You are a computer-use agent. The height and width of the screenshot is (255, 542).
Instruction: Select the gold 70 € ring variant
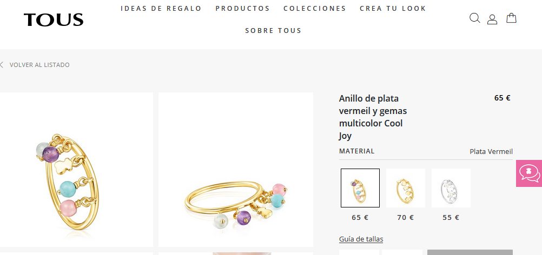[406, 188]
